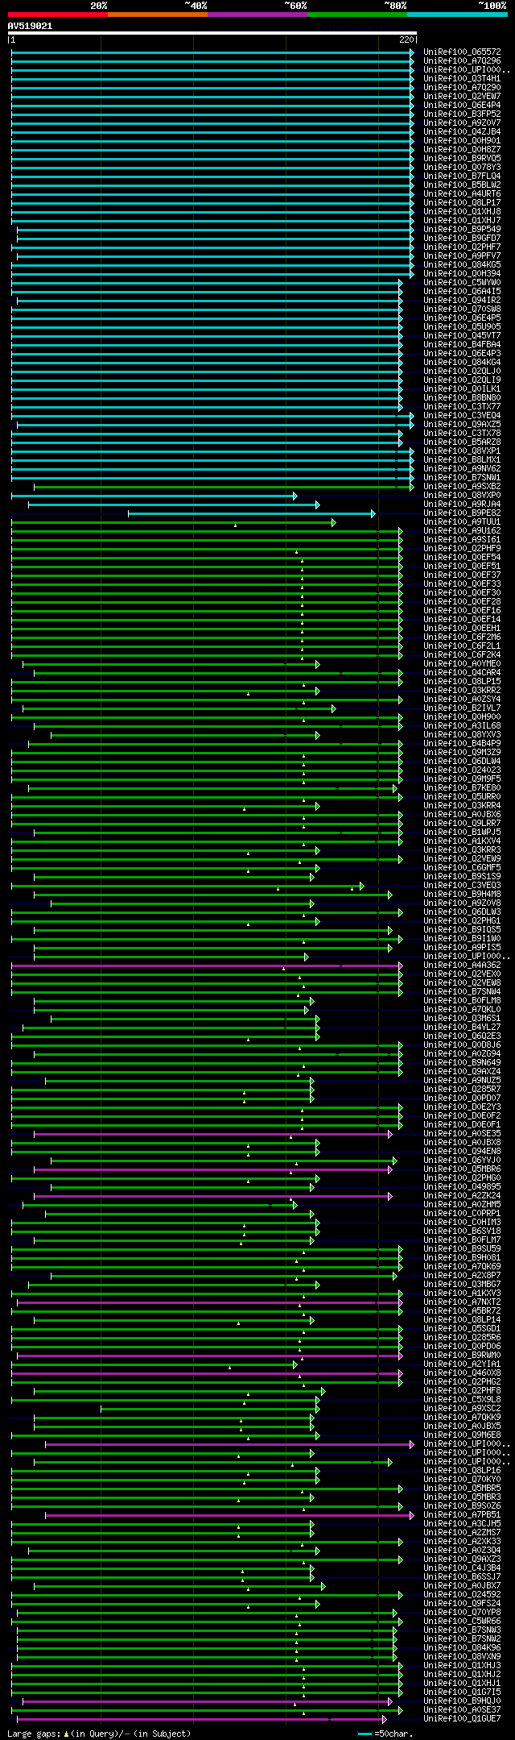Open hit UniRef100_Q4ZJB4

point(462,132)
